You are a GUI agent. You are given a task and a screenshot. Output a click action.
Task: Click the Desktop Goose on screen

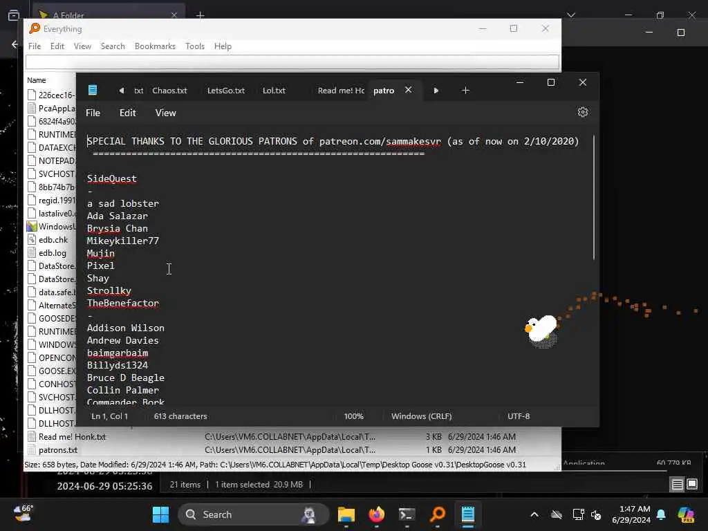pyautogui.click(x=541, y=330)
